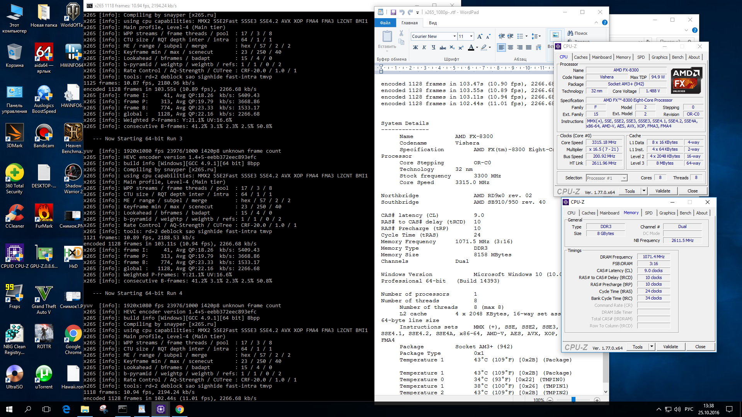Select the CPUID CPU-Z desktop shortcut
This screenshot has height=417, width=742.
pyautogui.click(x=15, y=257)
